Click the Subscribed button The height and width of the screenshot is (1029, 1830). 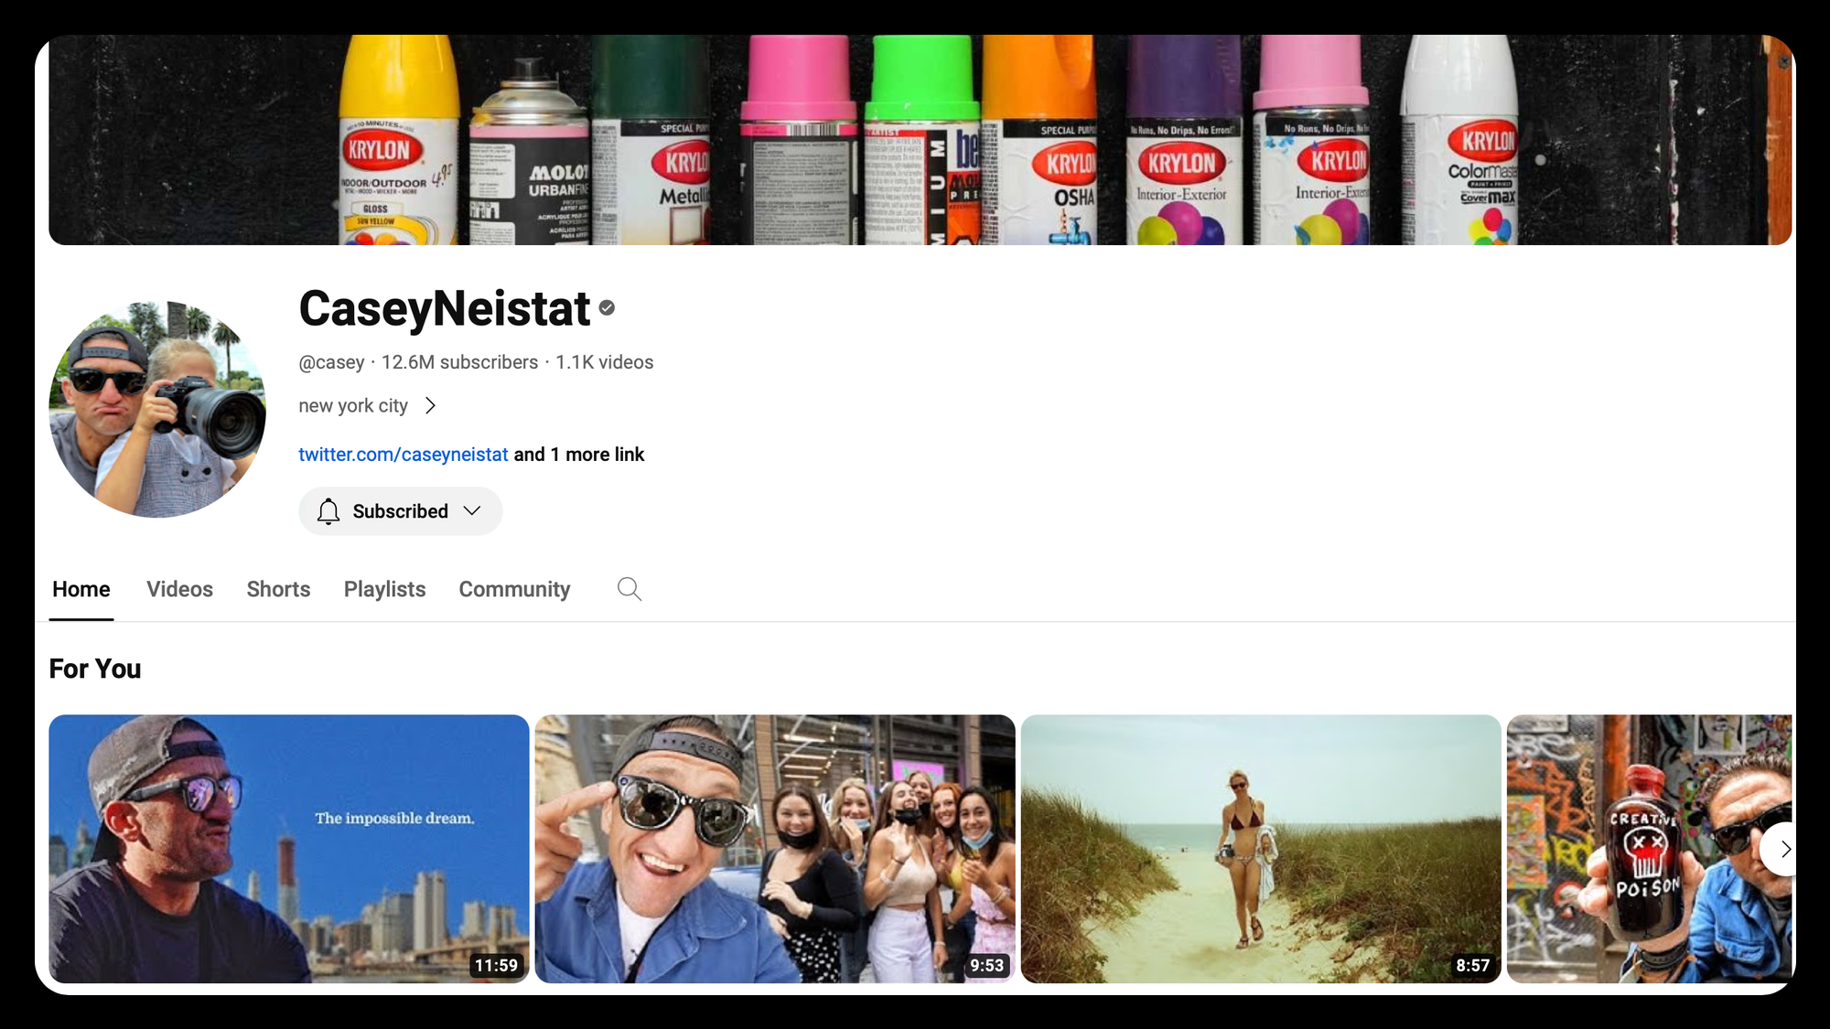click(400, 511)
